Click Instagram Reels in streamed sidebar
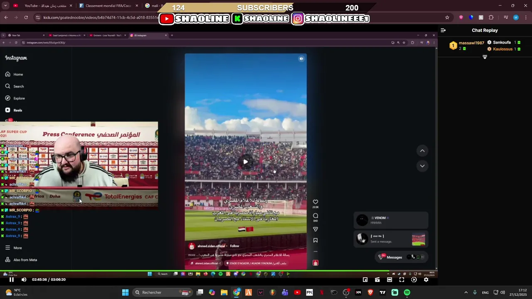532x299 pixels. [14, 110]
